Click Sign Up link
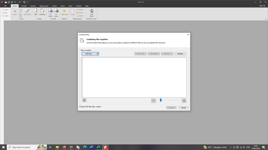 [x=262, y=6]
